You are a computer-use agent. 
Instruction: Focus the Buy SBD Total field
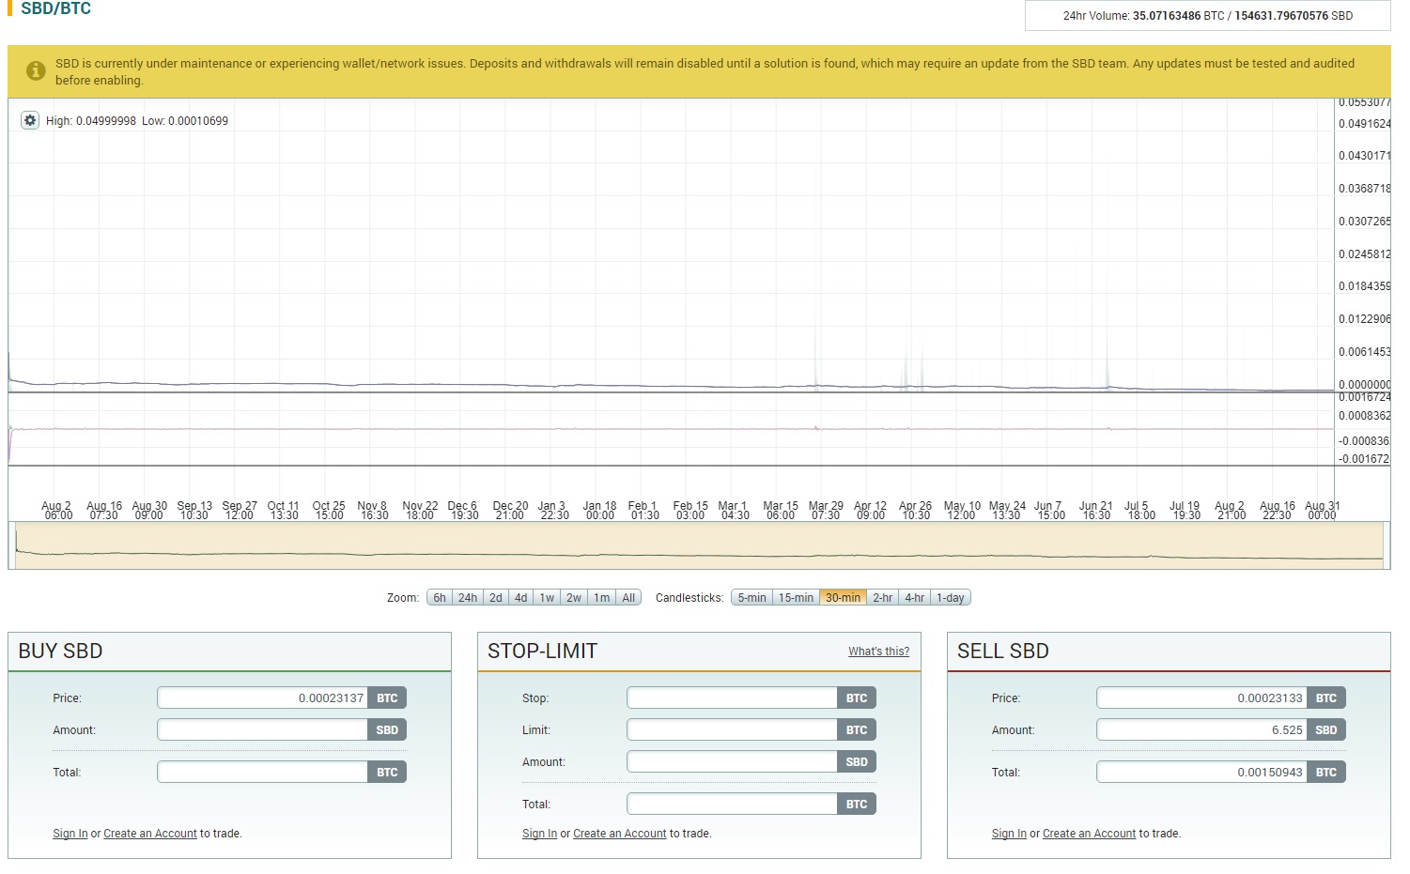point(262,773)
